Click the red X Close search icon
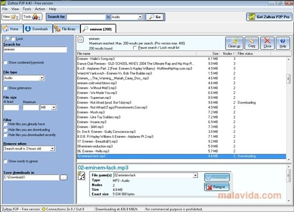294x212 pixels. click(x=267, y=43)
